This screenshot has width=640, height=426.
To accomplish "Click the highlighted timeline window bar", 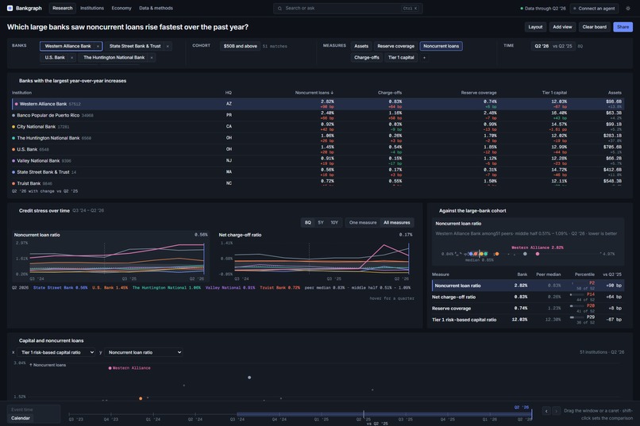I will click(384, 414).
